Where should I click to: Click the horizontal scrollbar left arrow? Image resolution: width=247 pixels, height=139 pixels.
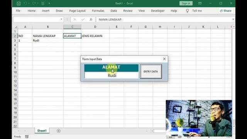tap(152, 131)
